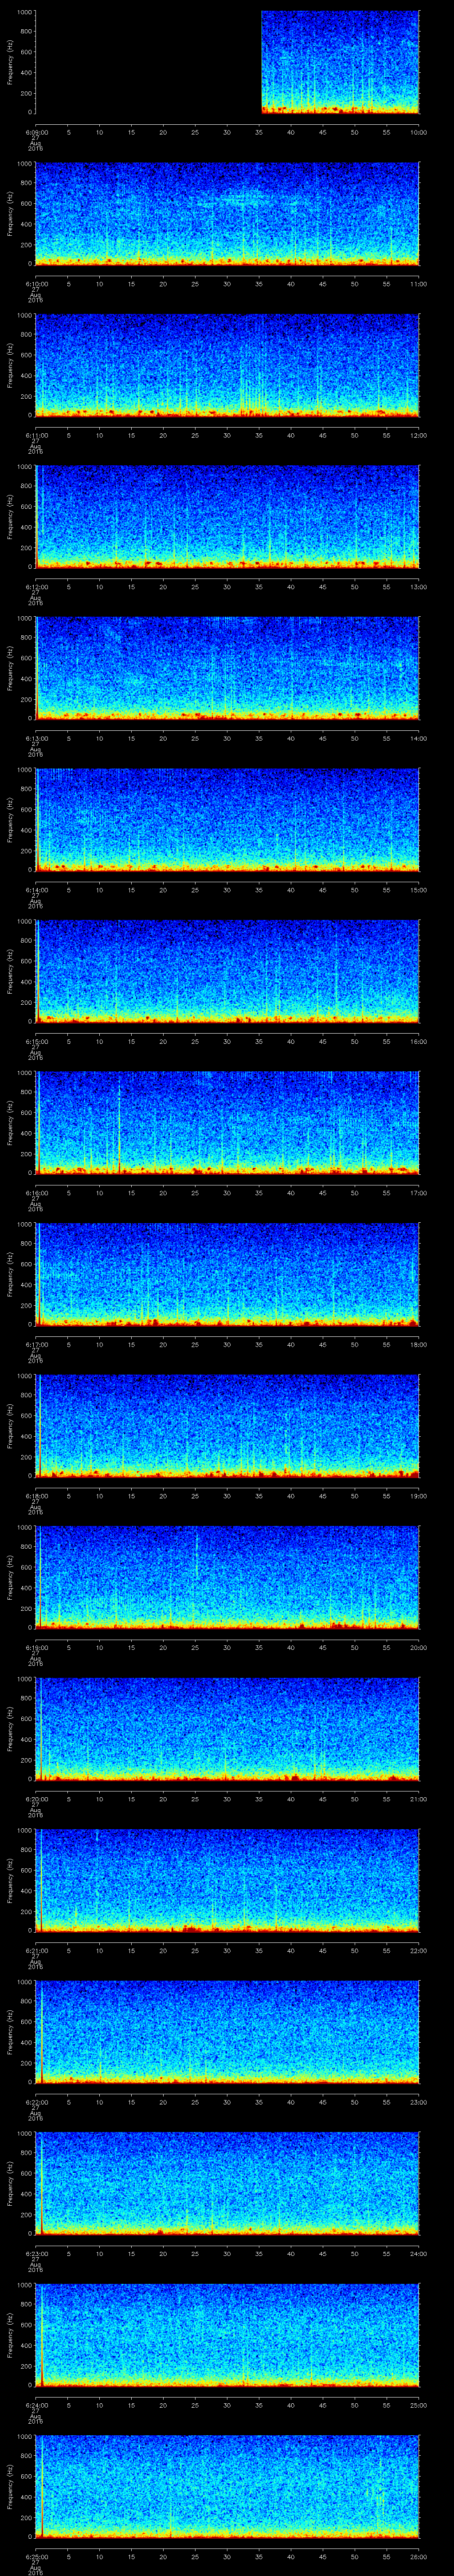
Task: Open the spectrogram panel starting at 6:14:00
Action: click(x=227, y=819)
